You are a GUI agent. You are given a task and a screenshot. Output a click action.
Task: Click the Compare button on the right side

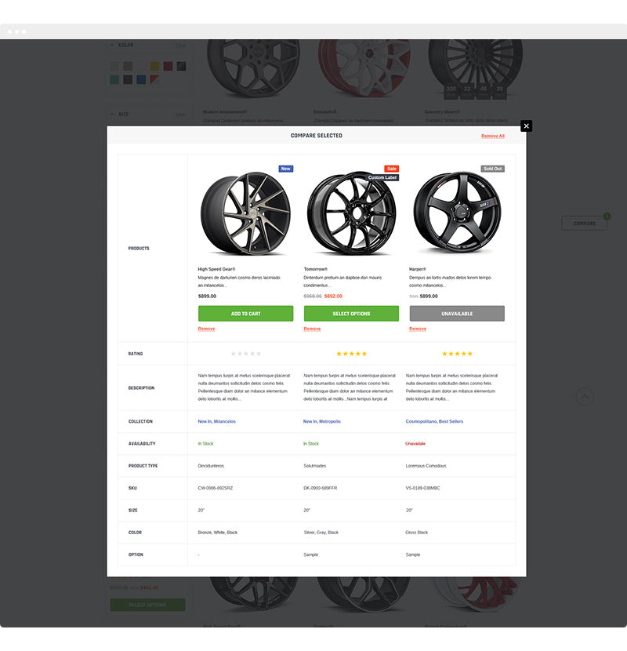coord(584,224)
